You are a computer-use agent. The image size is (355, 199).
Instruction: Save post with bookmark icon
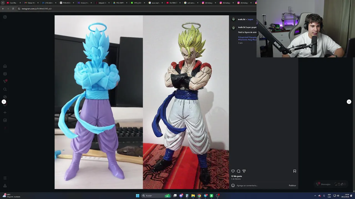[295, 171]
